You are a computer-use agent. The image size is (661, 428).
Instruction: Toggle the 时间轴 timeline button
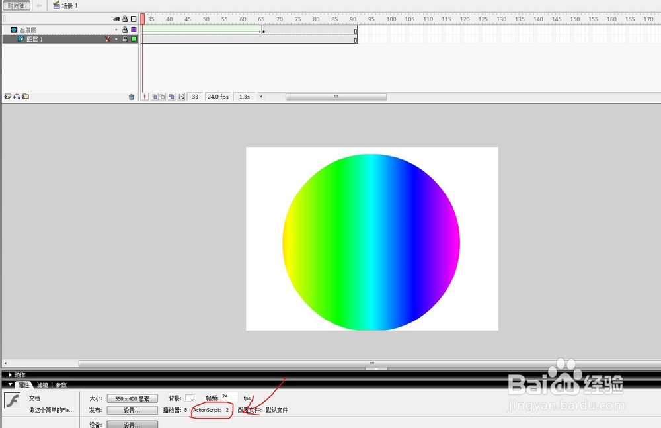[17, 5]
